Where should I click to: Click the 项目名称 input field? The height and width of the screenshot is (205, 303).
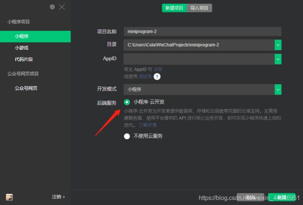pos(202,32)
